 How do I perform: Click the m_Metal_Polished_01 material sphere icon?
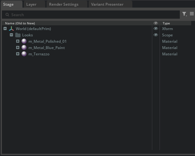coord(24,41)
